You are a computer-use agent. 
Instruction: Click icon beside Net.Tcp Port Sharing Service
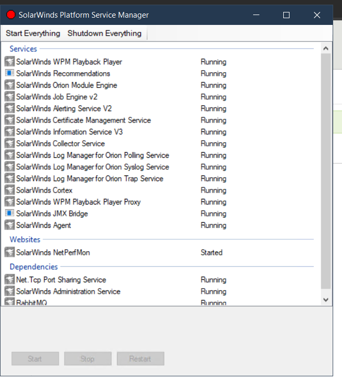[x=9, y=279]
